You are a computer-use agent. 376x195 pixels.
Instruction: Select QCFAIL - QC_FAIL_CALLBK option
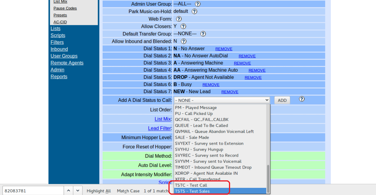click(220, 119)
